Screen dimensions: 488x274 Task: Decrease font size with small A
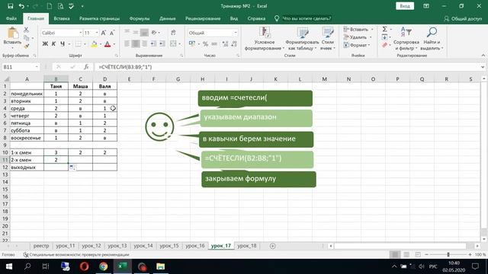112,33
